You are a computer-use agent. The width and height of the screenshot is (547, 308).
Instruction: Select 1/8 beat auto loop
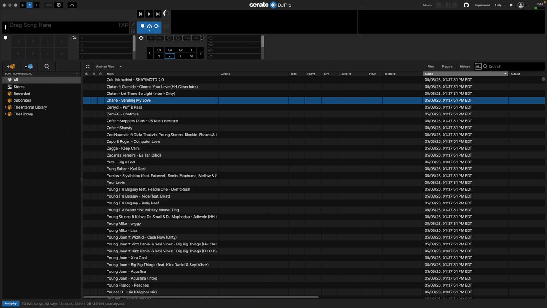159,50
